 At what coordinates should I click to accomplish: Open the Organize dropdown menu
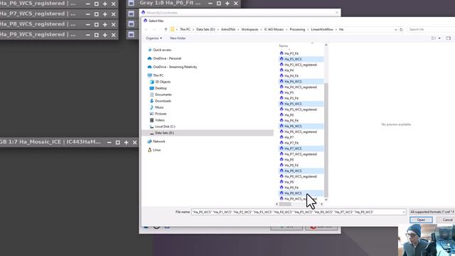(x=154, y=38)
